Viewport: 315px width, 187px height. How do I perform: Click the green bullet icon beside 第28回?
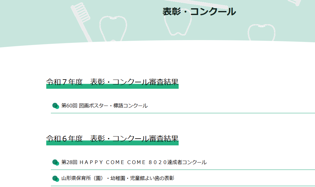pyautogui.click(x=55, y=163)
